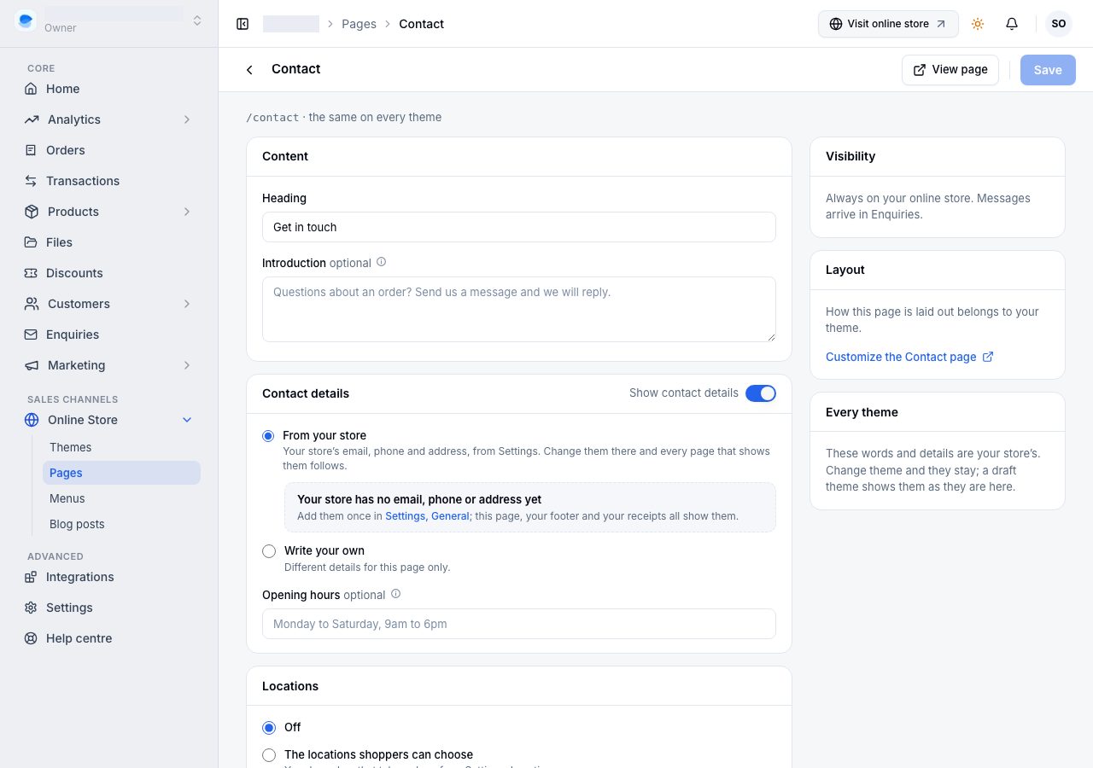Click into the Introduction text area

[x=519, y=309]
